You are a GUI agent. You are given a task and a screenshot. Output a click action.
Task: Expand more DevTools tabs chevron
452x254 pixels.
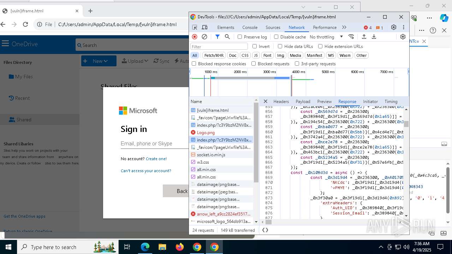(x=344, y=28)
